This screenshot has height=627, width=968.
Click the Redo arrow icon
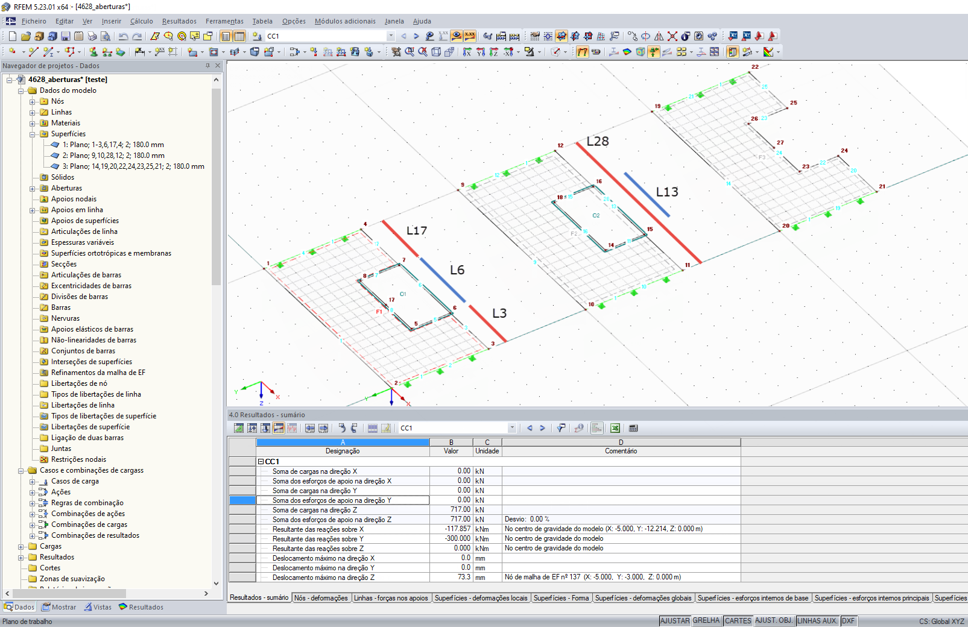click(x=137, y=36)
